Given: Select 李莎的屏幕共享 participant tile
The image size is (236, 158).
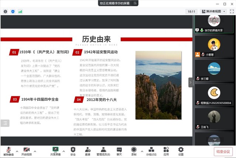Looking at the screenshot, I should point(214,24).
